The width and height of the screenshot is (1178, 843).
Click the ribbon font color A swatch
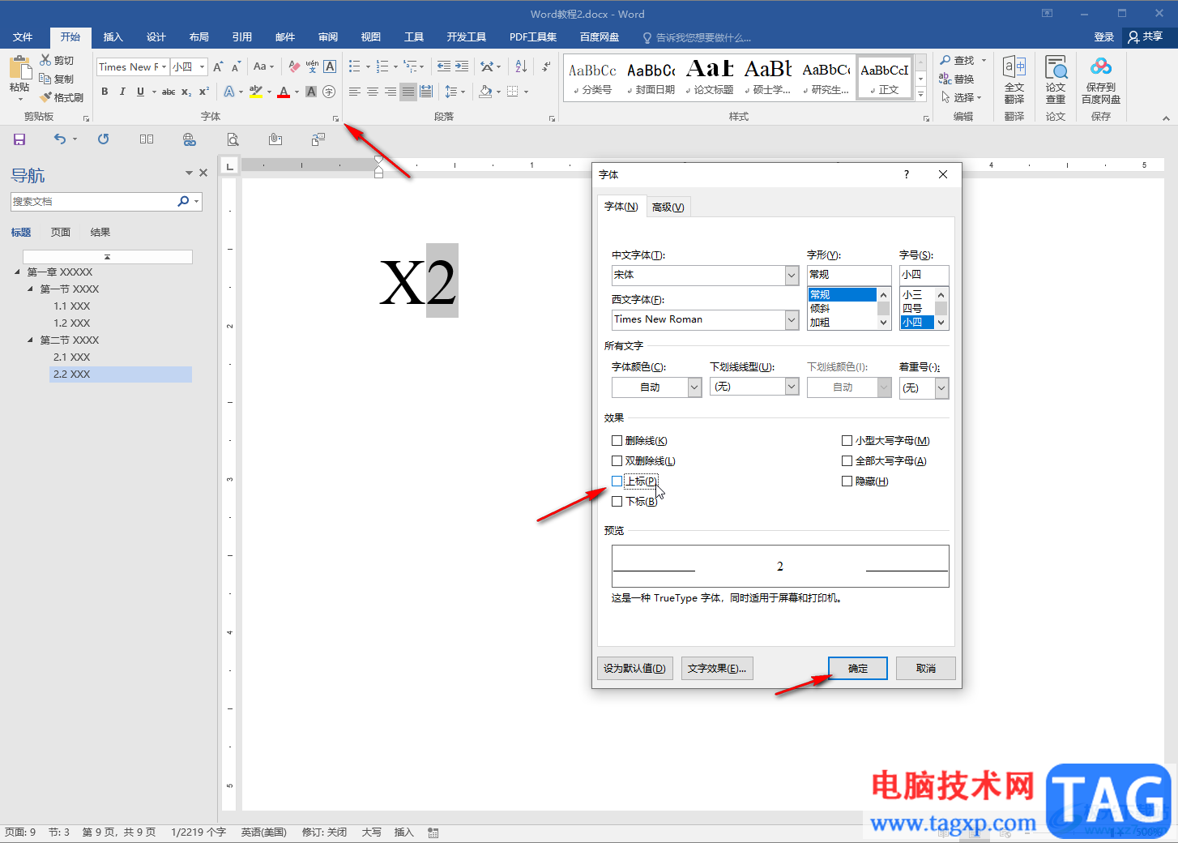283,92
